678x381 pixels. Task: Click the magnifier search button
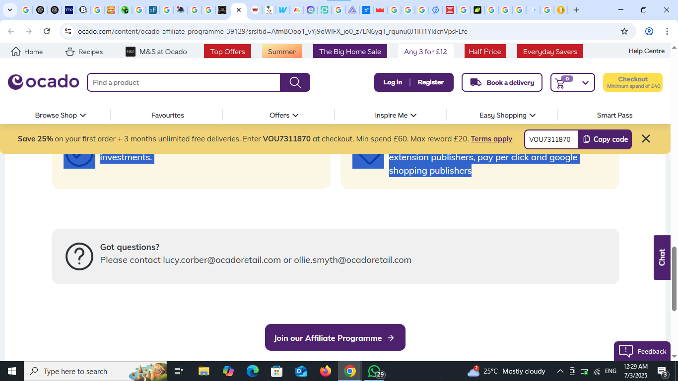295,82
